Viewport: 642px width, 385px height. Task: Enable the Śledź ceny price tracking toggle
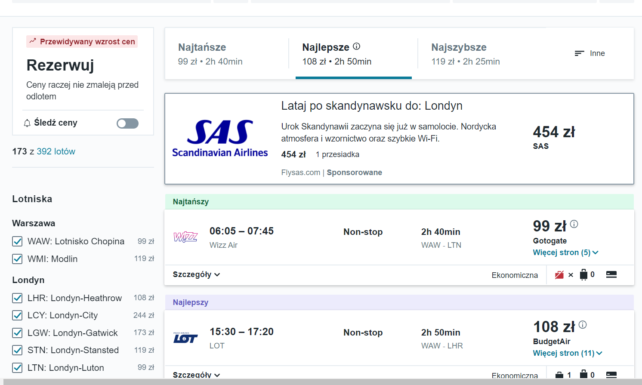click(x=127, y=123)
